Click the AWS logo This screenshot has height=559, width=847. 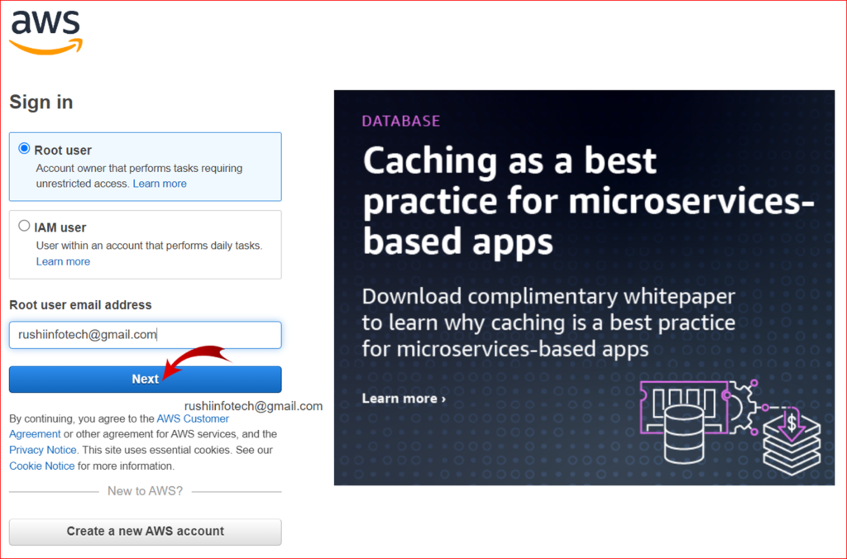pyautogui.click(x=46, y=31)
